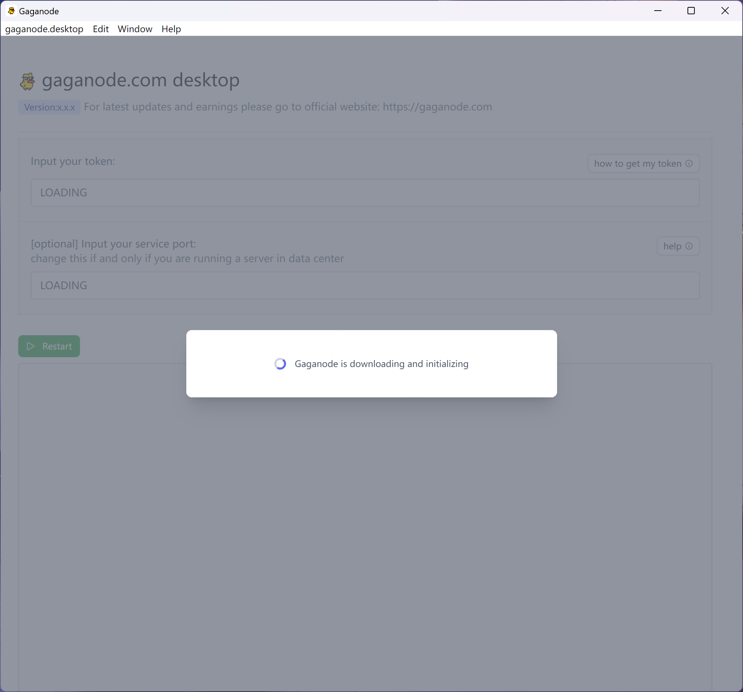The width and height of the screenshot is (743, 692).
Task: Click the Version:x.x.x badge
Action: 49,107
